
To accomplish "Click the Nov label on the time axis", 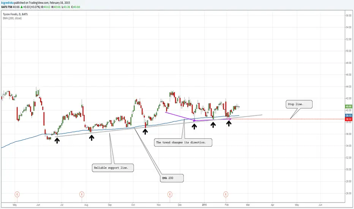I will (x=159, y=205).
